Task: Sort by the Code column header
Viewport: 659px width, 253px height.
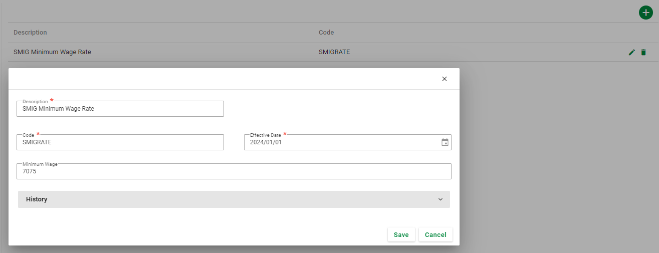Action: pyautogui.click(x=326, y=33)
